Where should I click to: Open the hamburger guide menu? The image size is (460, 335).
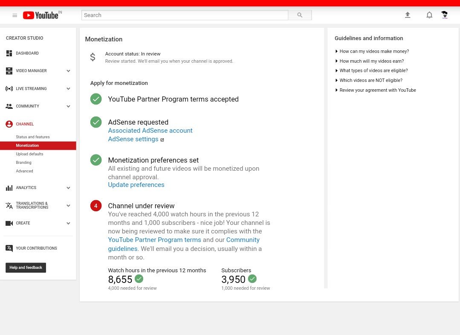coord(14,15)
